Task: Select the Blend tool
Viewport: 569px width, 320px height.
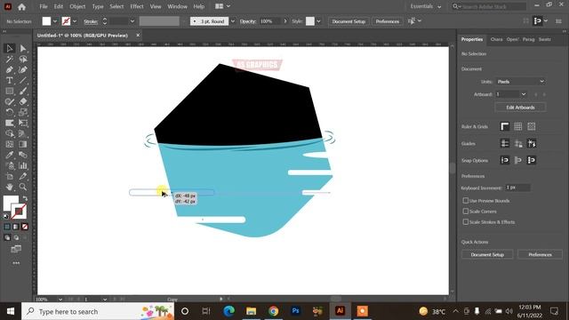Action: 23,155
